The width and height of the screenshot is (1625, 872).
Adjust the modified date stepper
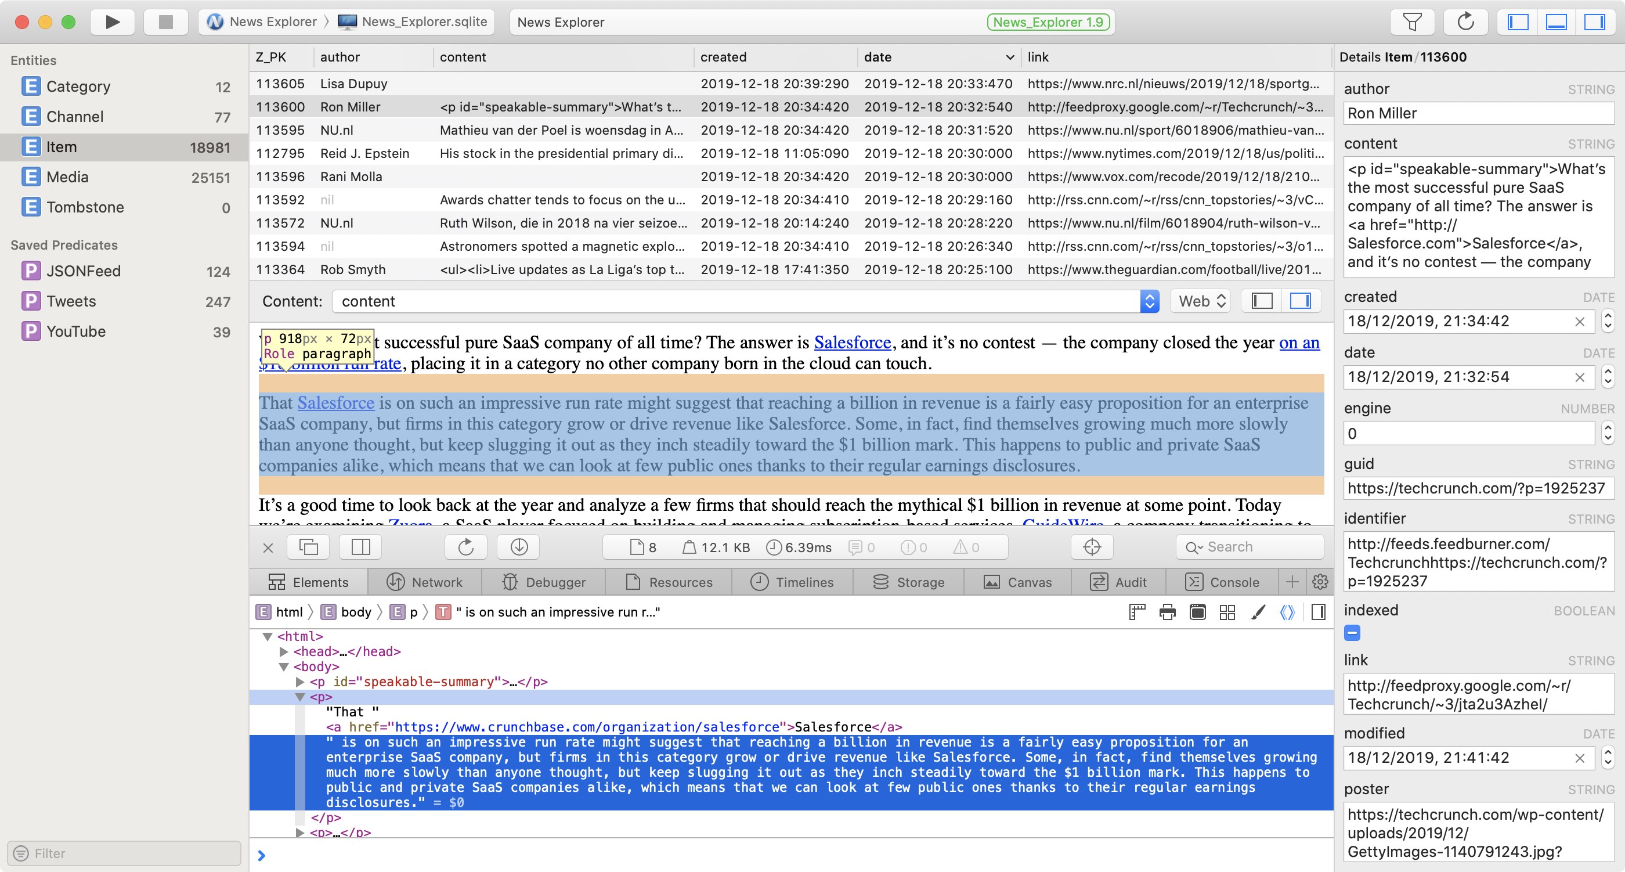tap(1608, 758)
